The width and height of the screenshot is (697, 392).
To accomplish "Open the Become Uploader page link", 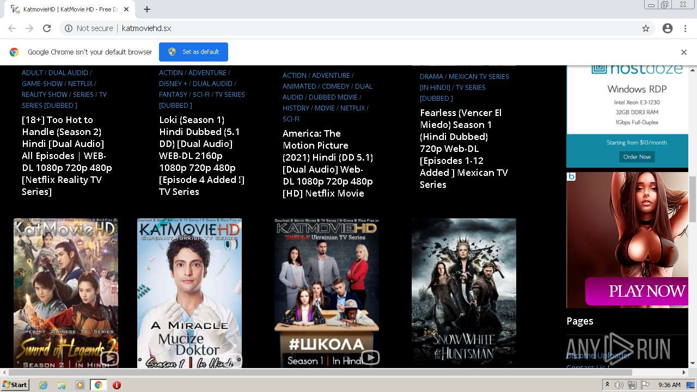I will coord(598,356).
